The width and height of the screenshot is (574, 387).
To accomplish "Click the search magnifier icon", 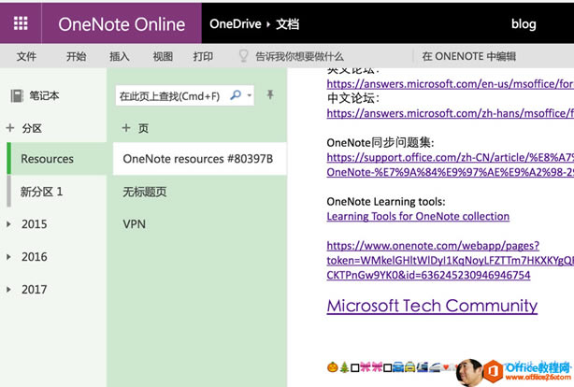I will tap(236, 95).
